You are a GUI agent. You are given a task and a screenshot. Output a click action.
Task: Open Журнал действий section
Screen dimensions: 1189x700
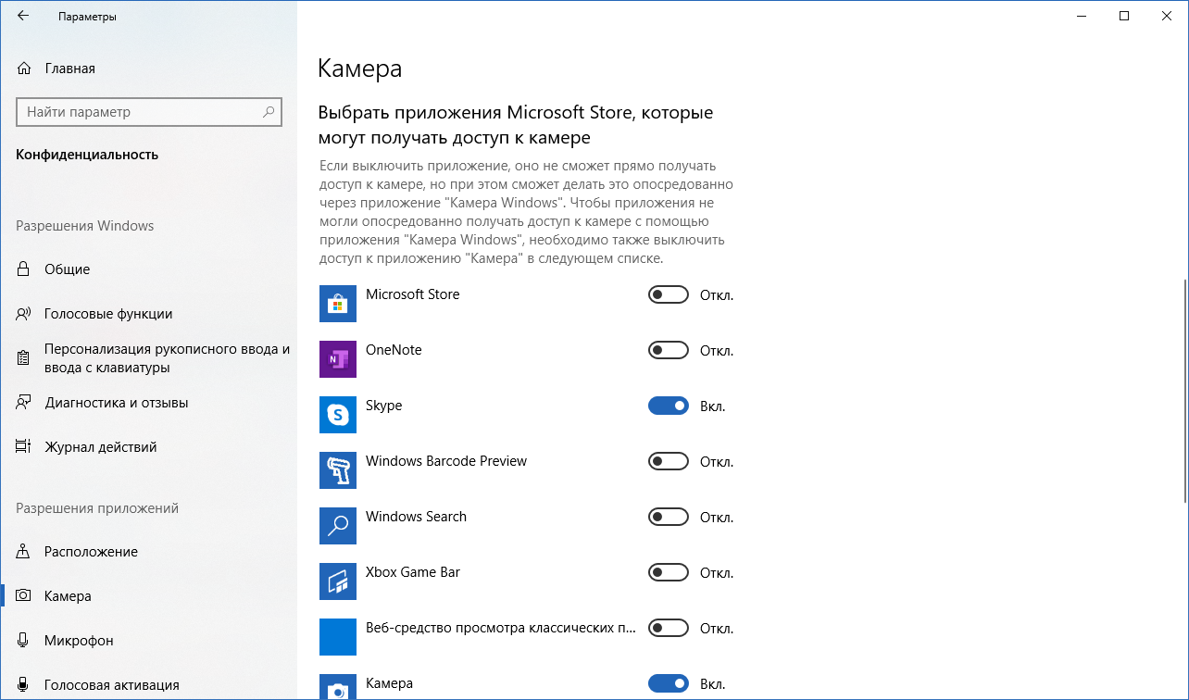[148, 447]
